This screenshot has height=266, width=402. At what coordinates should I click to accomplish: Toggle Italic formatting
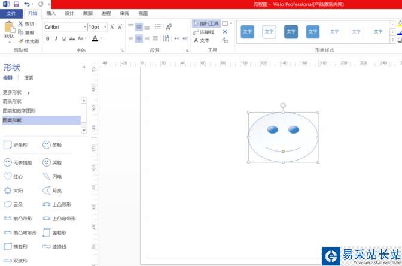tap(56, 38)
